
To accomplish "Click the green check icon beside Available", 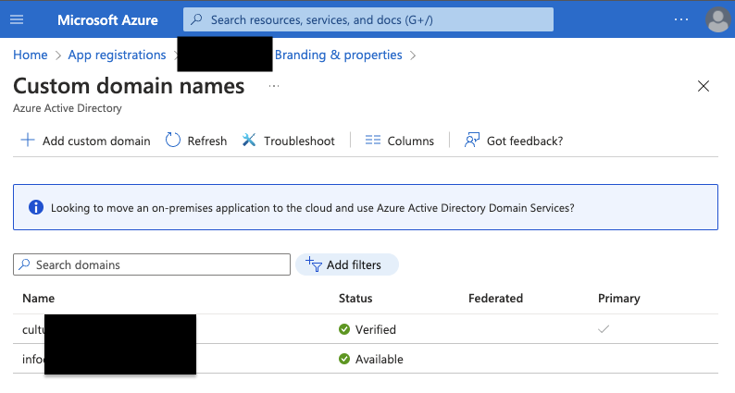I will tap(344, 360).
